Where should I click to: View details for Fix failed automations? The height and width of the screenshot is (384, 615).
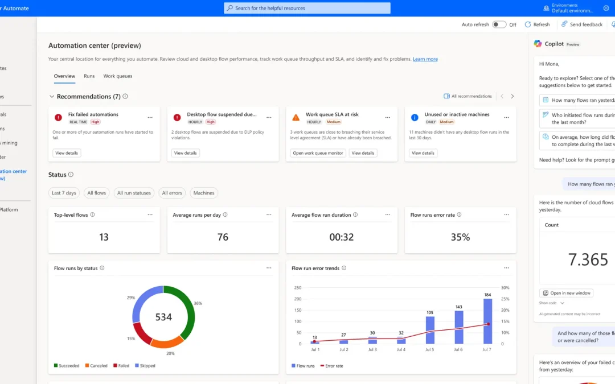point(67,153)
